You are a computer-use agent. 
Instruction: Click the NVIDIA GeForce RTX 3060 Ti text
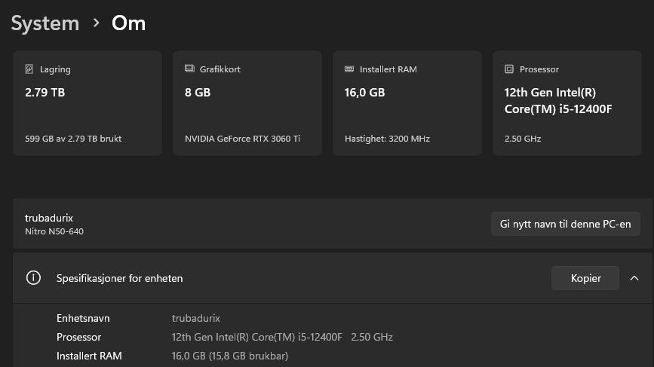click(x=242, y=139)
